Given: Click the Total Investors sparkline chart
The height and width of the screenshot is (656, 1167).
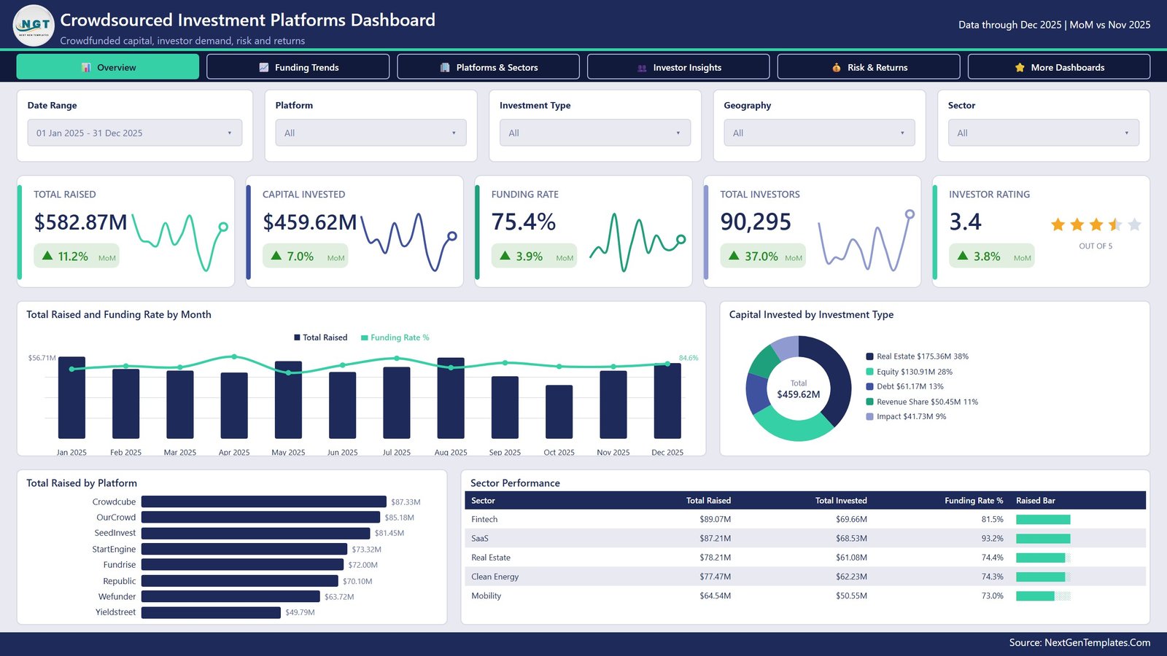Looking at the screenshot, I should [x=866, y=241].
